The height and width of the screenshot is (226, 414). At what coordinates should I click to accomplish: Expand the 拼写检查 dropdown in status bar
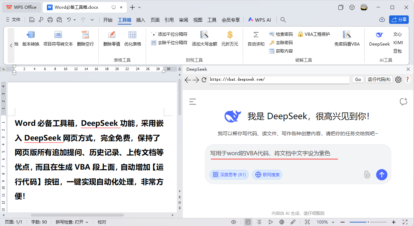tap(87, 222)
